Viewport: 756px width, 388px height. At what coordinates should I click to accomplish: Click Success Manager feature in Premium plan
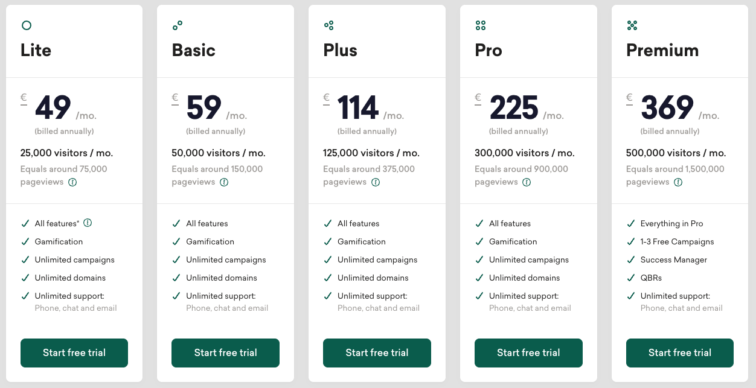673,260
